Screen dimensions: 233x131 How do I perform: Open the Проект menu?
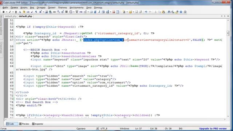coord(52,8)
